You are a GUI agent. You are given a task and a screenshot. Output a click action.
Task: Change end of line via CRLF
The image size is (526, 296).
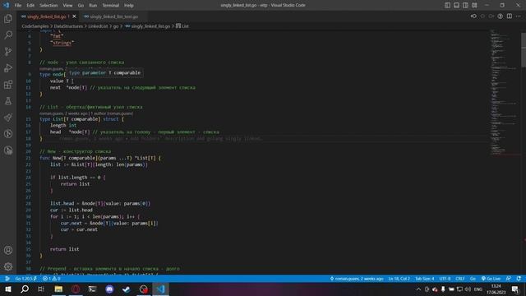(x=460, y=279)
